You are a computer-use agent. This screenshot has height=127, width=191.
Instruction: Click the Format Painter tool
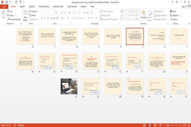[x=14, y=19]
